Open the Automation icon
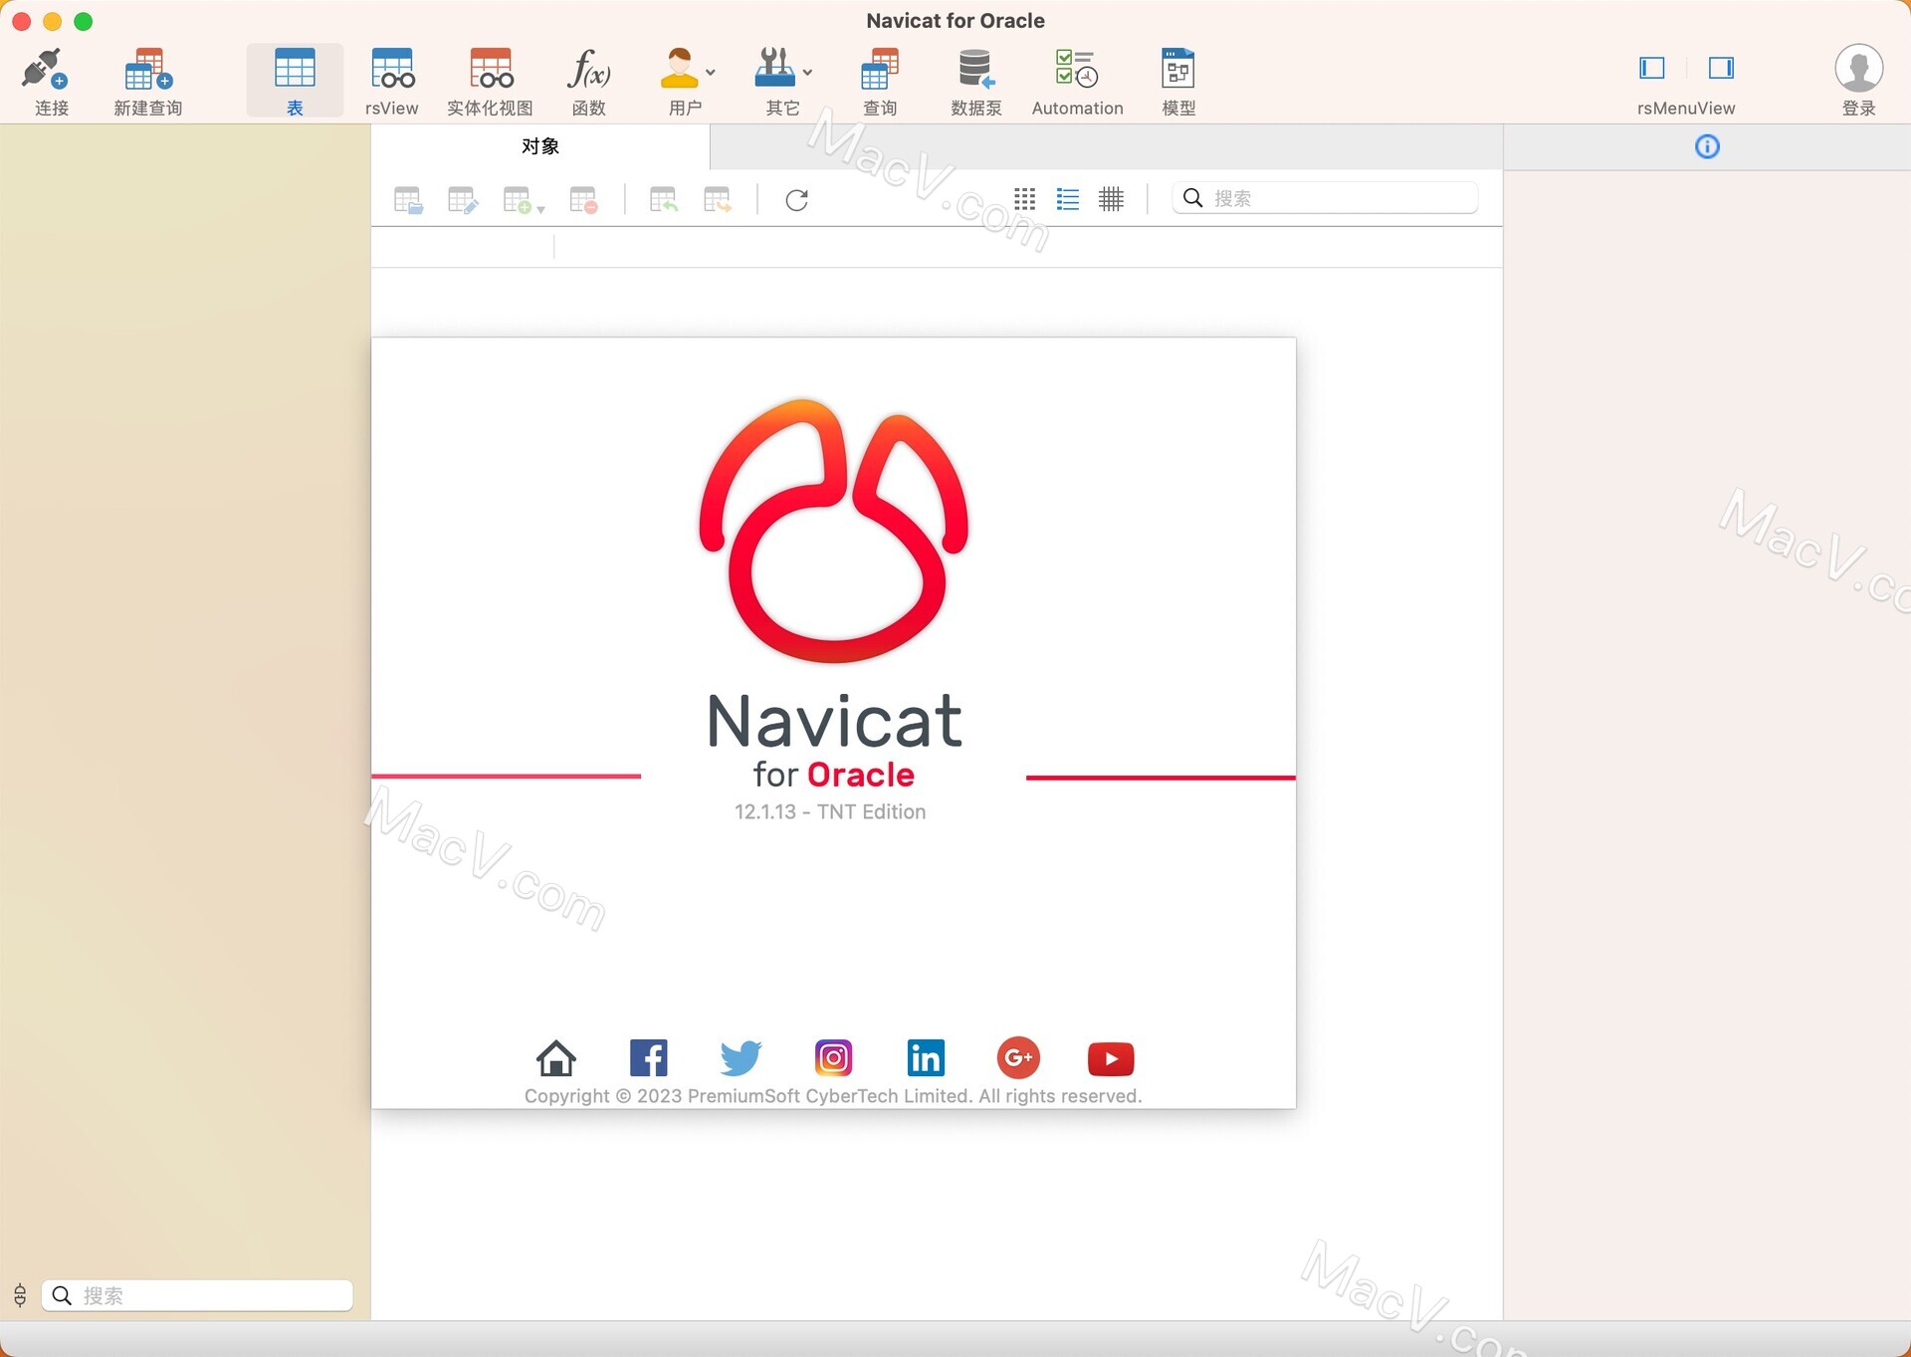This screenshot has width=1911, height=1357. click(1077, 70)
